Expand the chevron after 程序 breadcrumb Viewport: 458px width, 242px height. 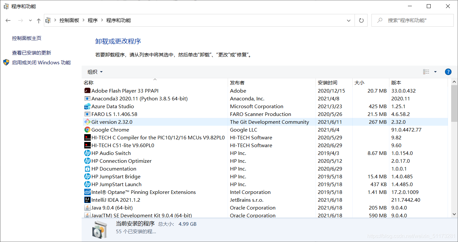[x=102, y=20]
